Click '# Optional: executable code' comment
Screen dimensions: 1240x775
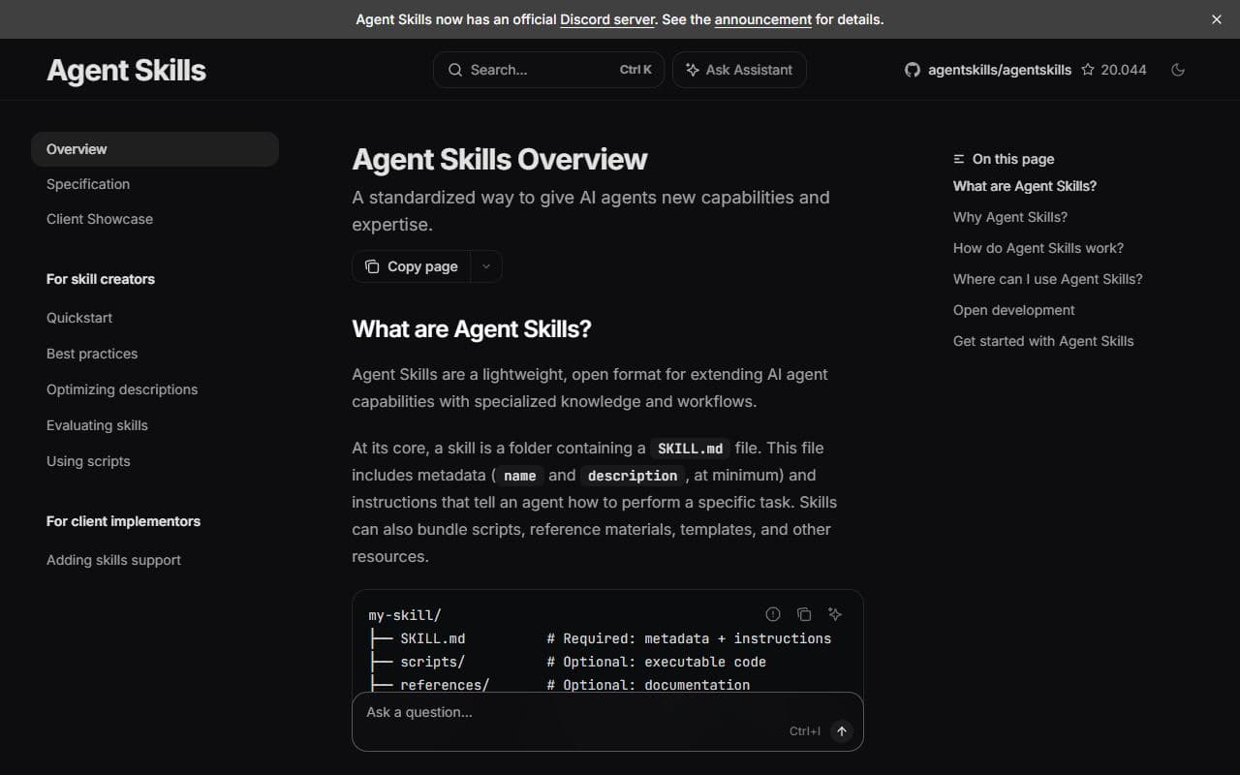coord(657,662)
